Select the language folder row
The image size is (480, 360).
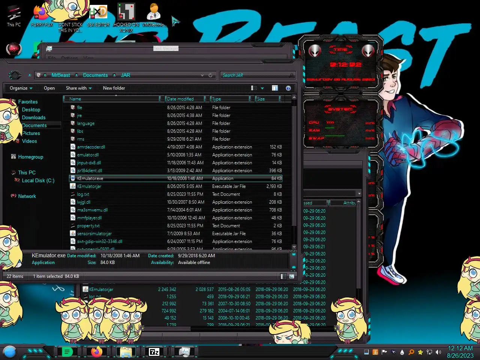[176, 123]
